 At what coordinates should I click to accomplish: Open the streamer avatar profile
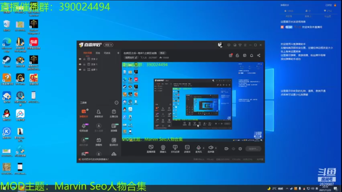tap(220, 45)
